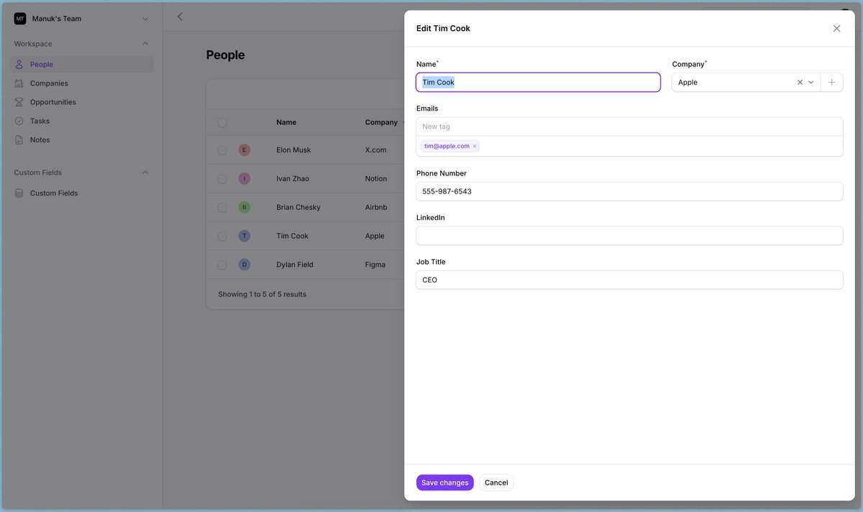Edit the Phone Number field
Image resolution: width=863 pixels, height=512 pixels.
pos(629,191)
